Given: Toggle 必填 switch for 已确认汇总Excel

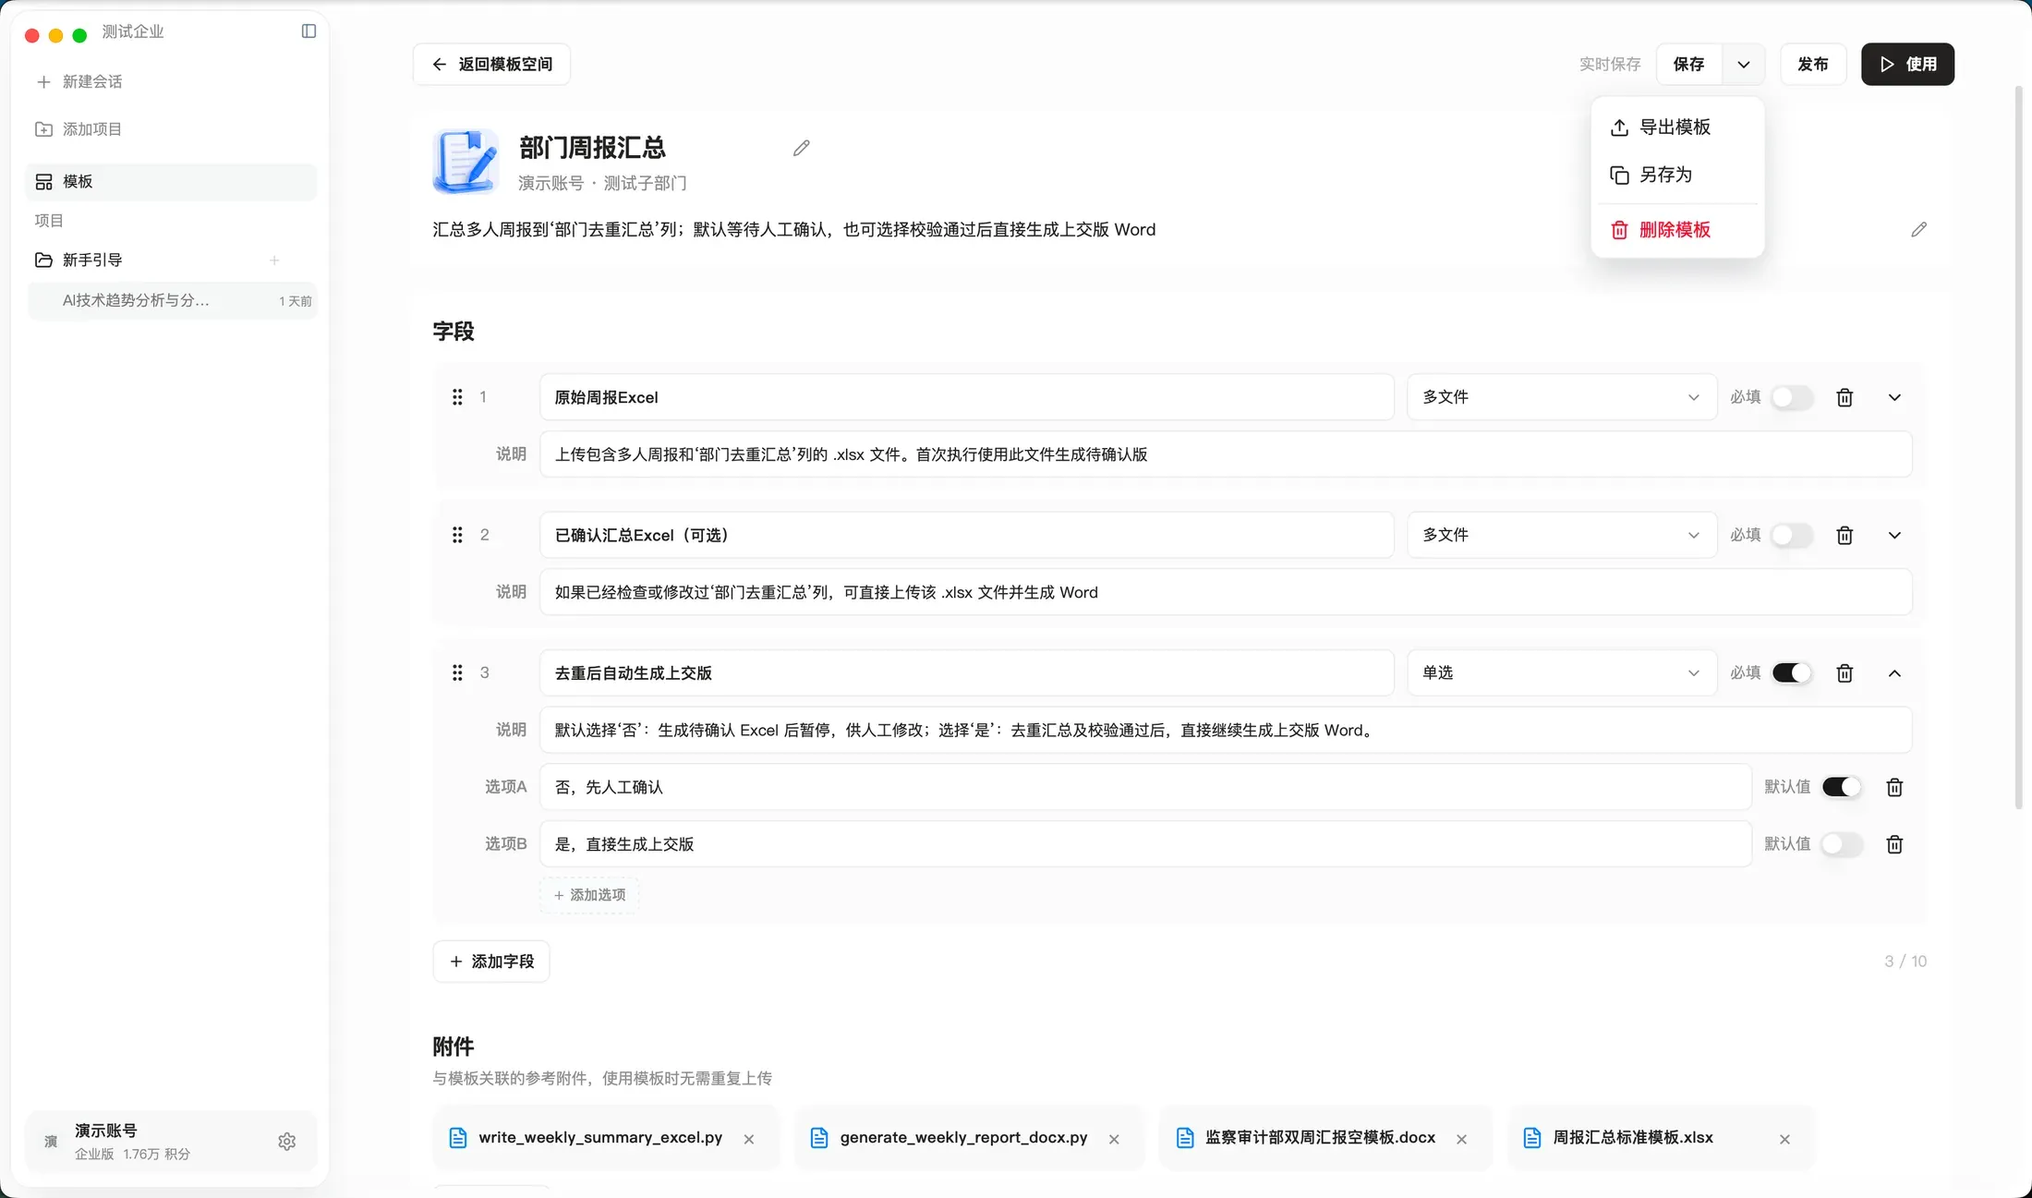Looking at the screenshot, I should [1792, 535].
